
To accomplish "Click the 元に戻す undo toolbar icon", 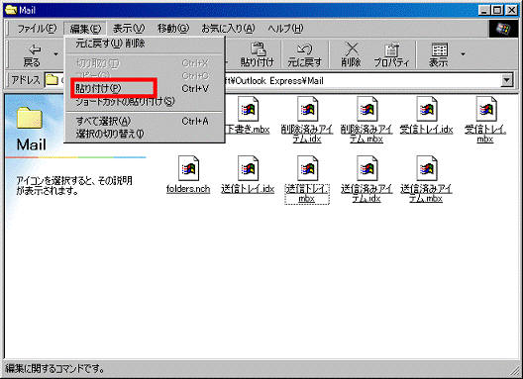I will (304, 55).
